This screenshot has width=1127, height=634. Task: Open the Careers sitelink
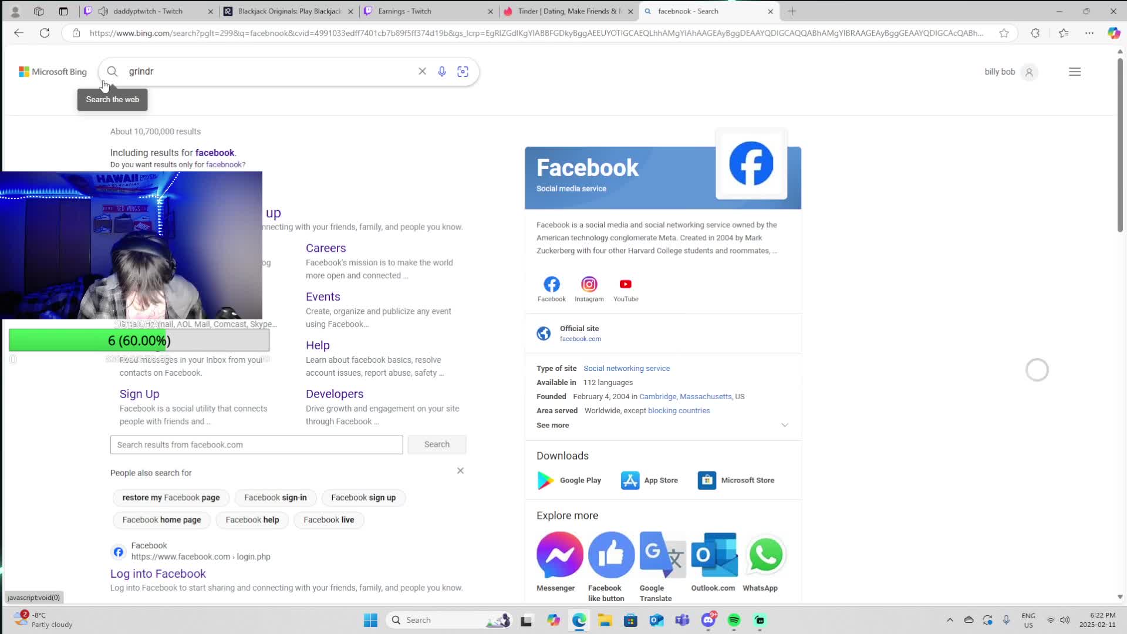point(326,248)
